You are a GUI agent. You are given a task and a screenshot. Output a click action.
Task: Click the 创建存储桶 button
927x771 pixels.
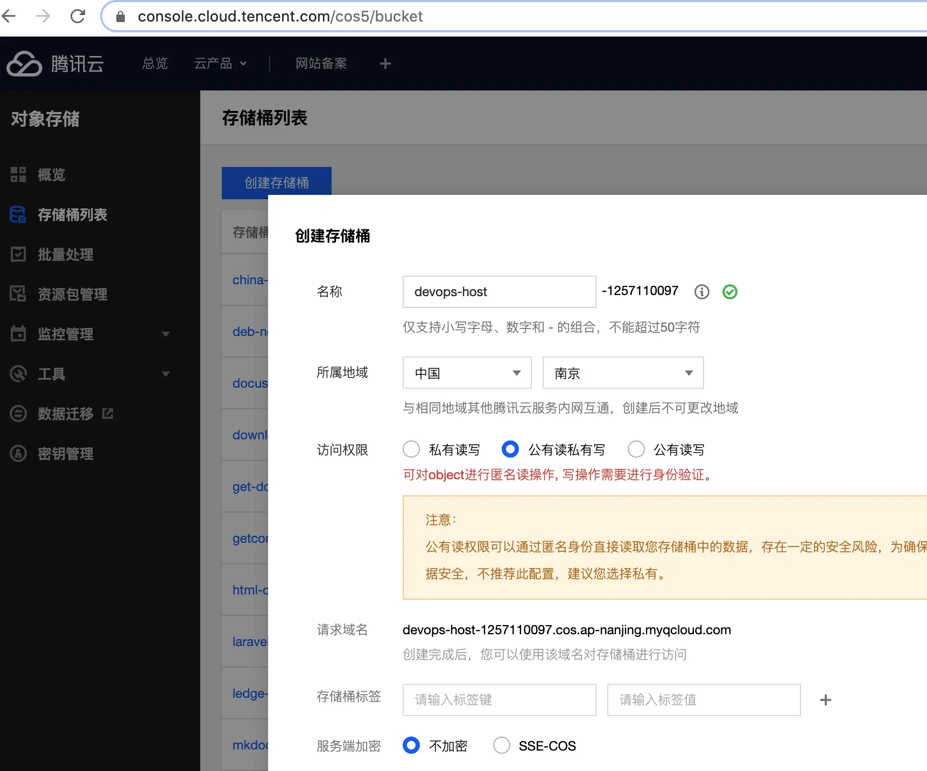tap(276, 183)
